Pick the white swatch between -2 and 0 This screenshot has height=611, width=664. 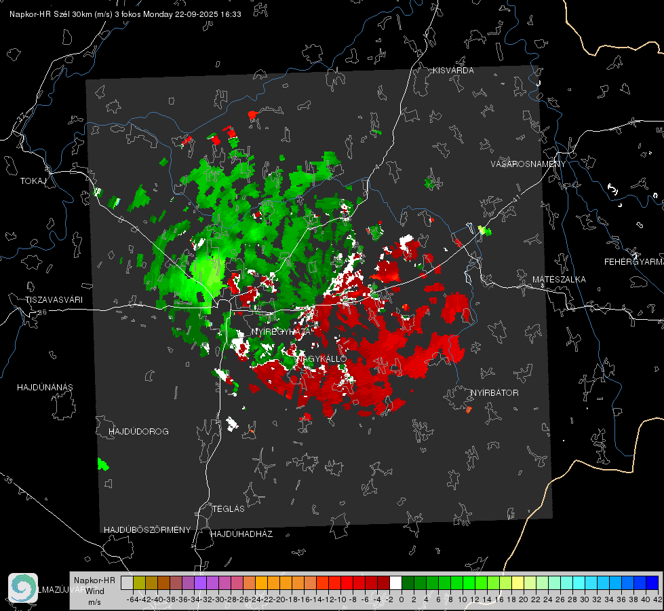pyautogui.click(x=395, y=582)
